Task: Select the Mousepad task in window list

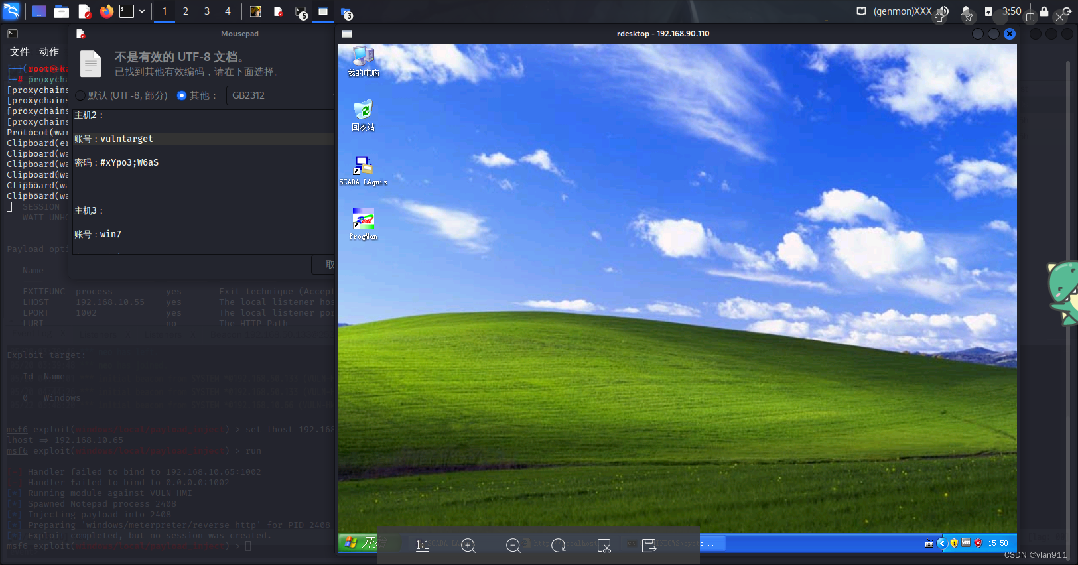Action: pyautogui.click(x=279, y=11)
